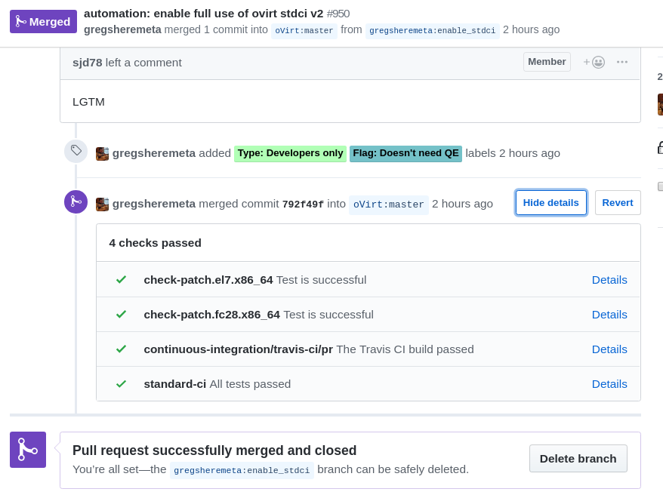Select the 'Flag: Doesn't need QE' label
This screenshot has width=663, height=495.
(x=406, y=153)
